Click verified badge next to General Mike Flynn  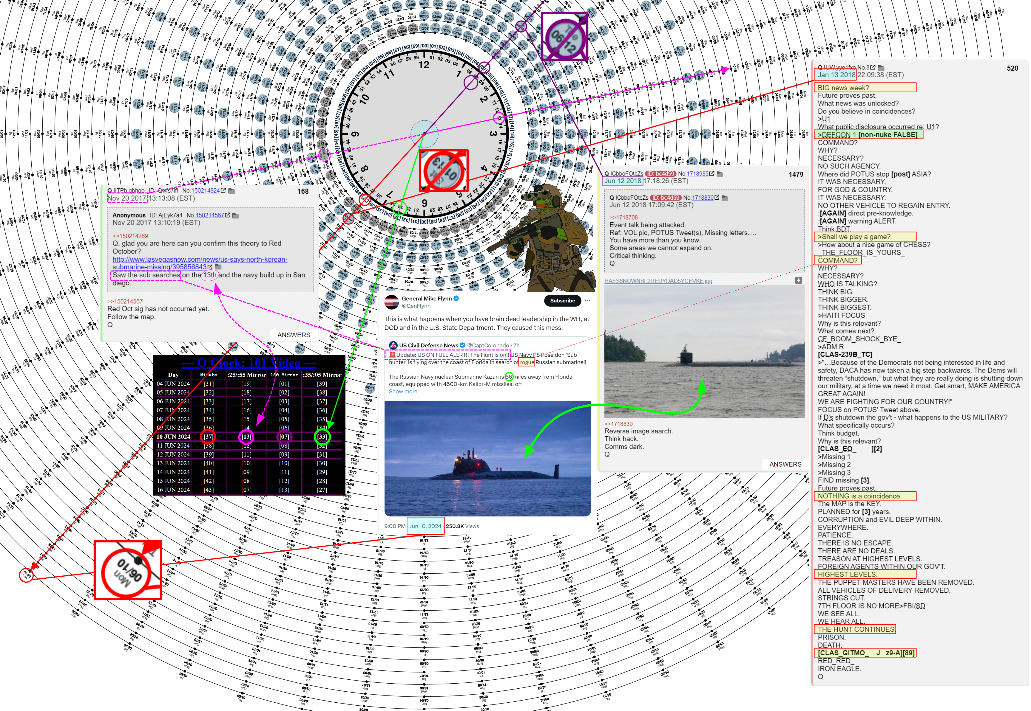tap(456, 299)
